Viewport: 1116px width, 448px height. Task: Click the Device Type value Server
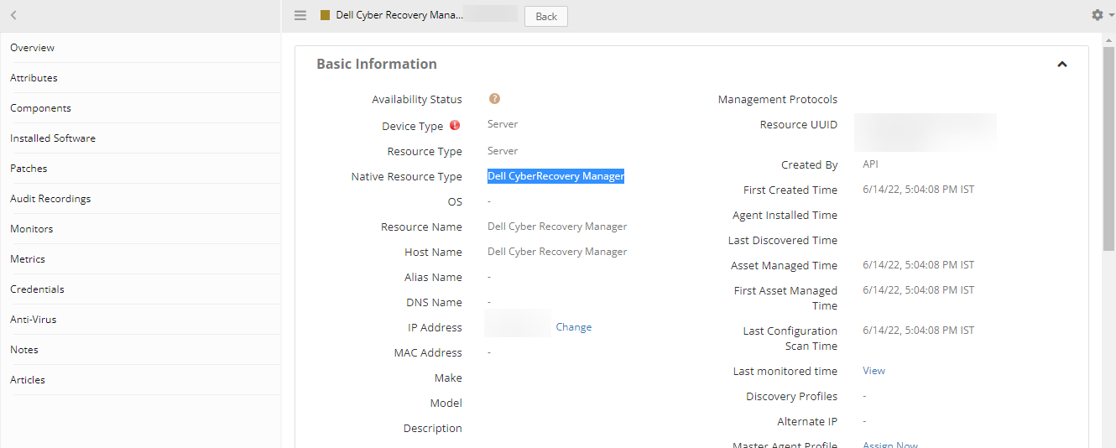point(503,124)
